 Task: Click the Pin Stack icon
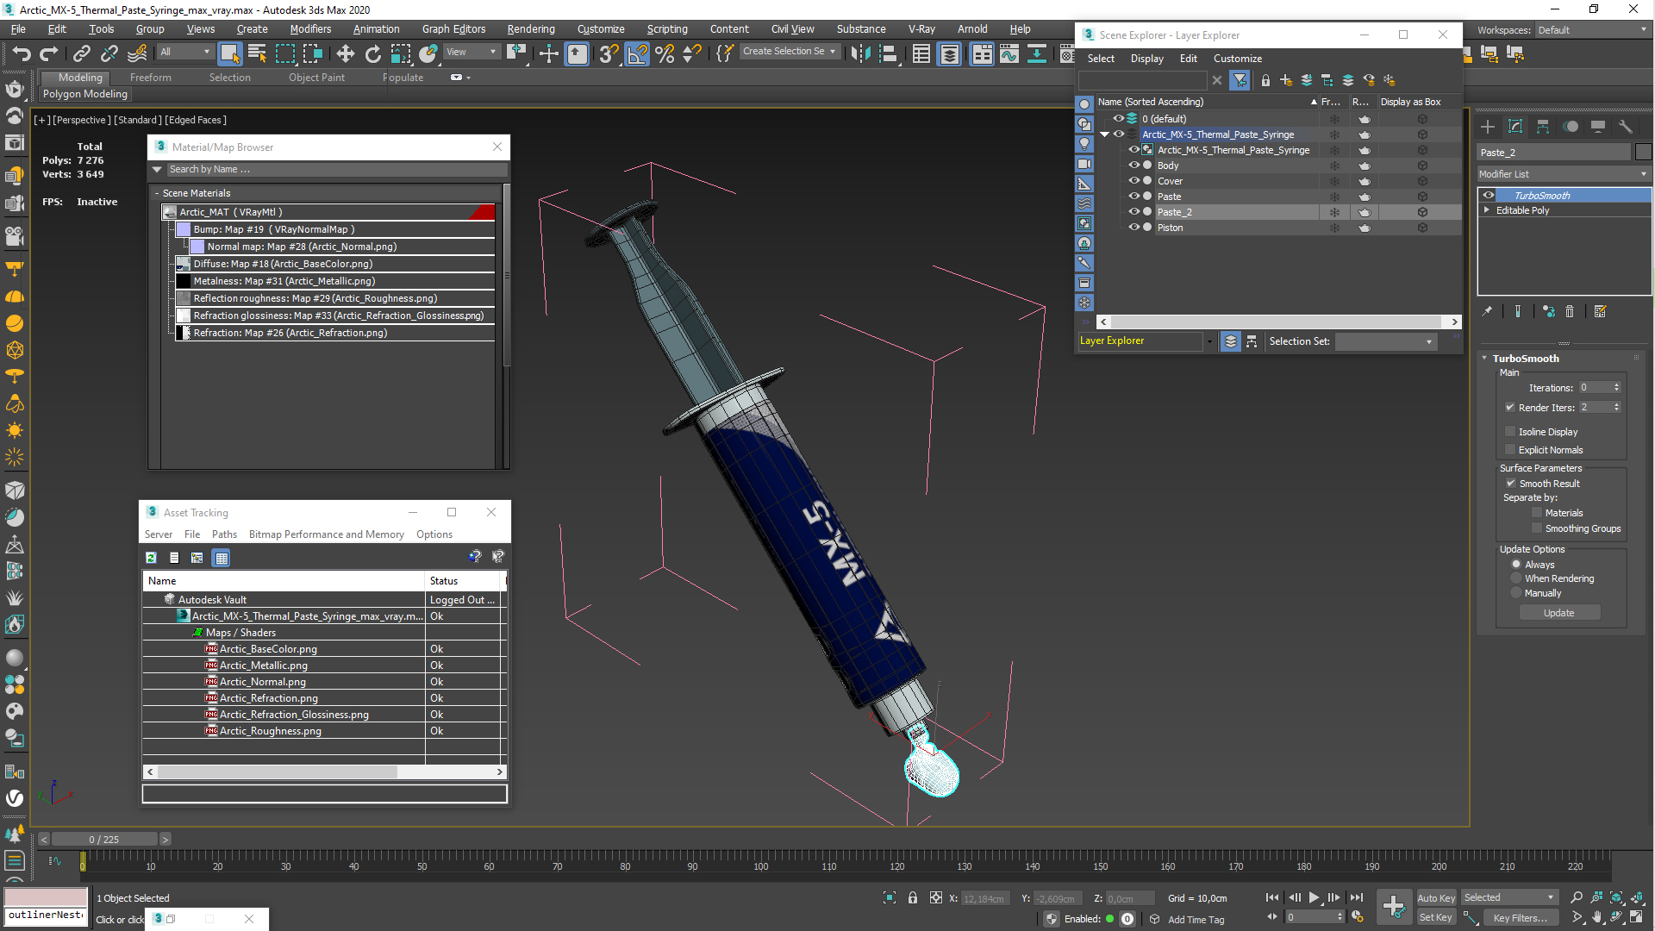pyautogui.click(x=1487, y=311)
